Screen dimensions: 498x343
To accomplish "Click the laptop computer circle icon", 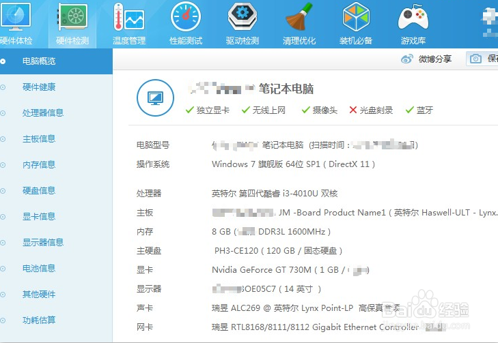I will click(155, 98).
